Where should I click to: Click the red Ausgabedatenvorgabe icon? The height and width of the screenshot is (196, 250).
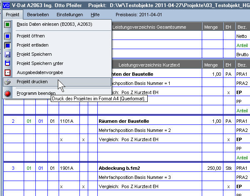pos(7,72)
